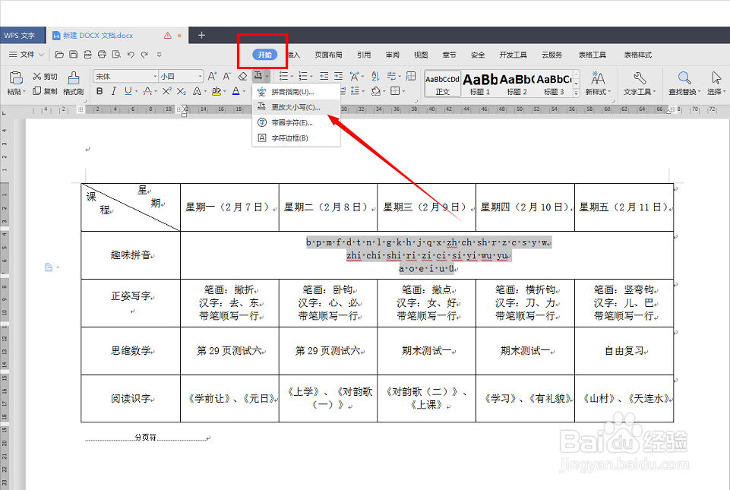Click the highlight color swatch
The height and width of the screenshot is (490, 730).
(x=216, y=91)
